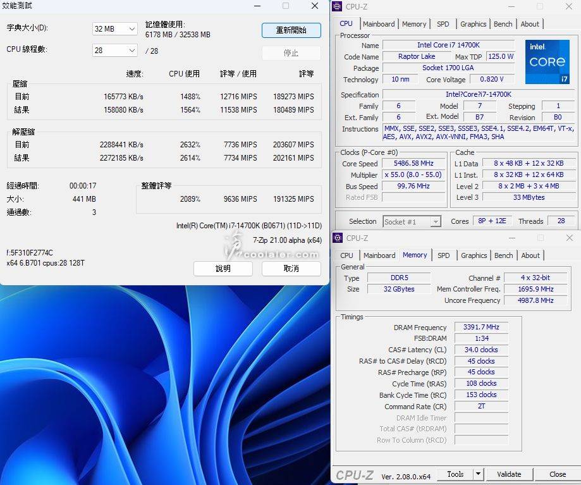Click the compression result speed '158080 KB/s'
Screen dimensions: 581x485
(123, 110)
